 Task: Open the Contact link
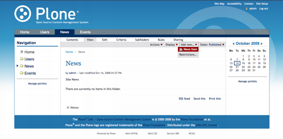(249, 4)
